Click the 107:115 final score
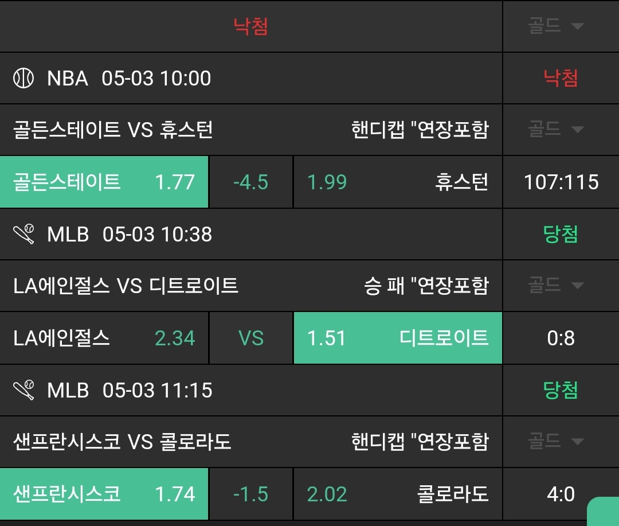 tap(561, 182)
